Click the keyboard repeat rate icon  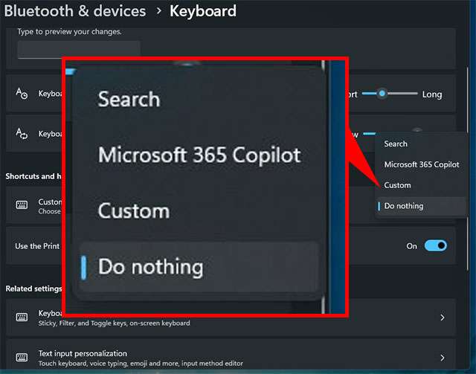click(x=22, y=134)
